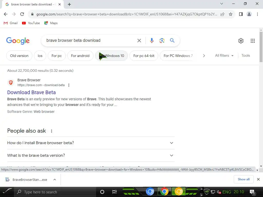Show all downloads

pos(243,179)
